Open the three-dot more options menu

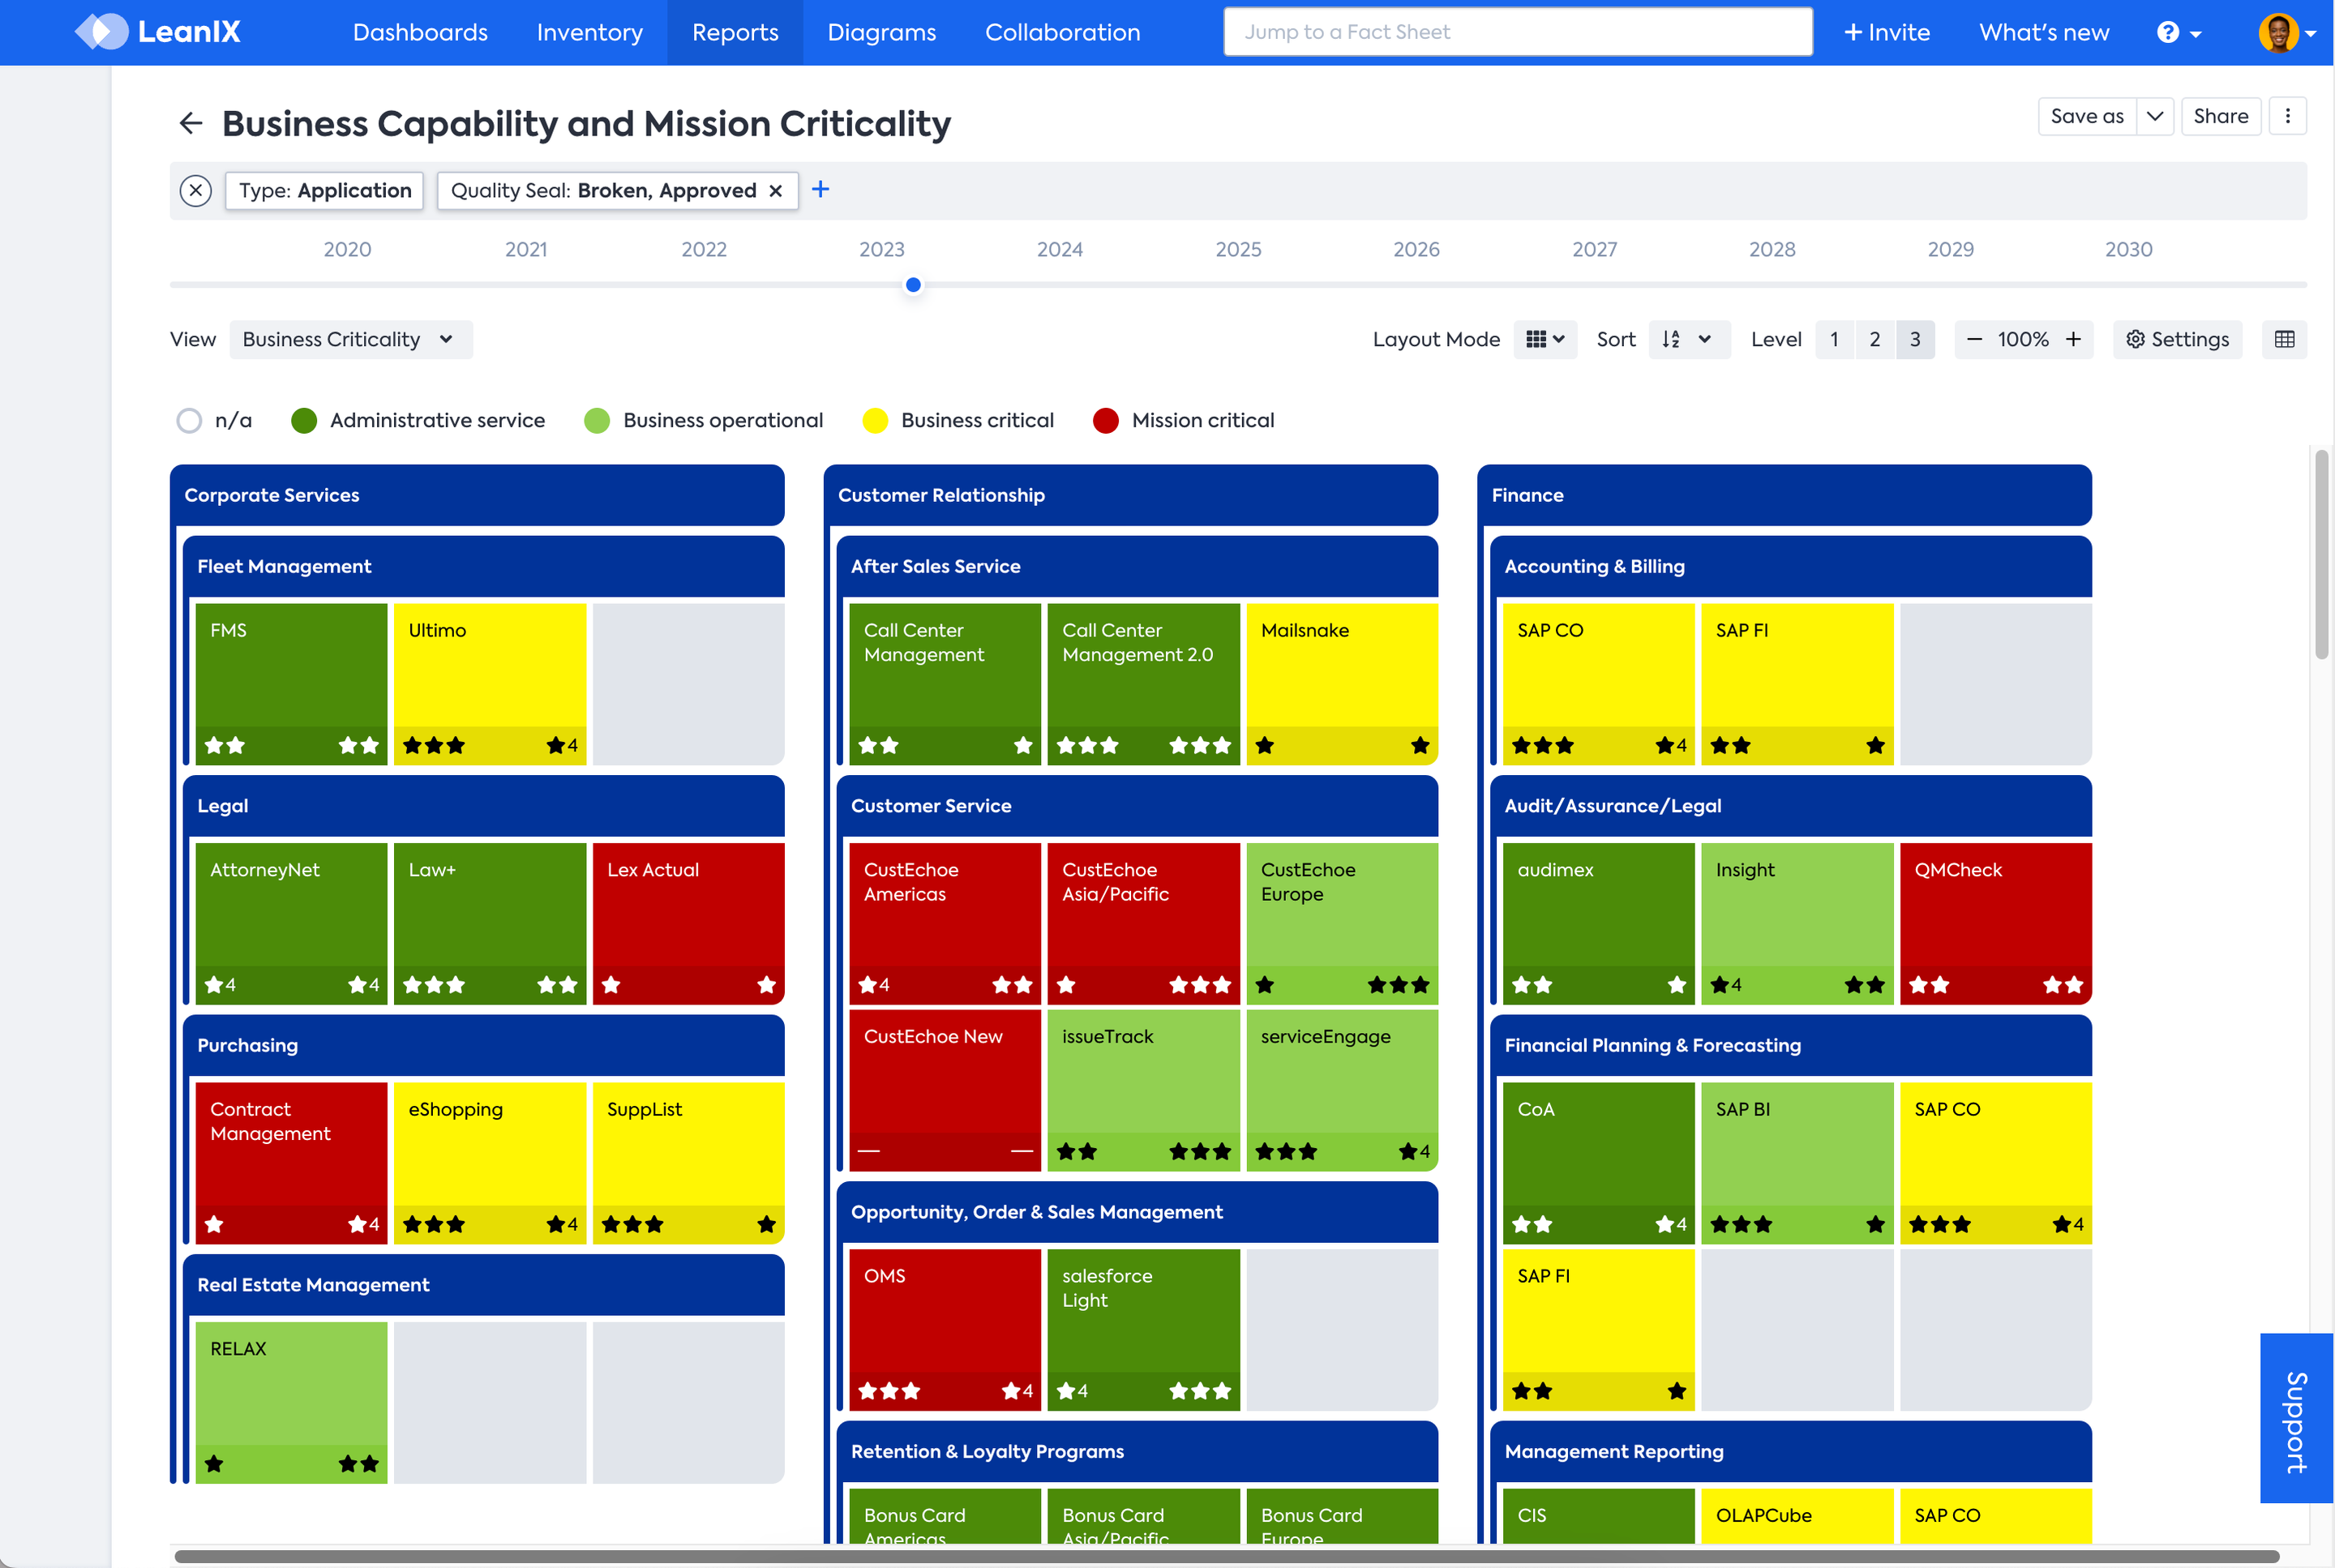2287,116
